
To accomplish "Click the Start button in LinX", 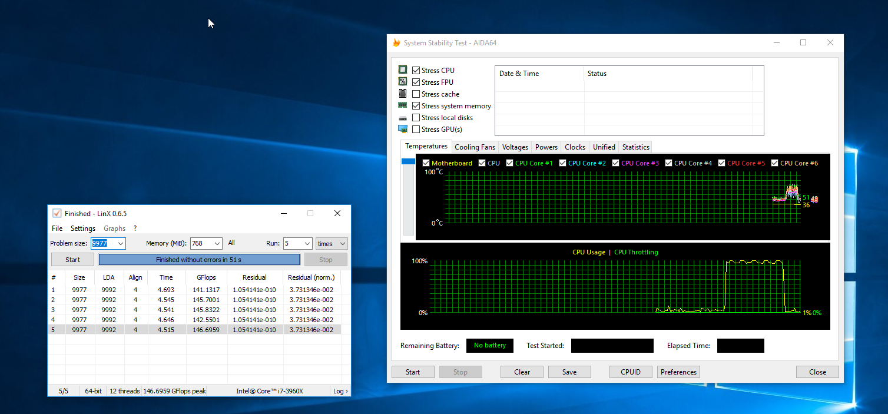I will pyautogui.click(x=72, y=260).
